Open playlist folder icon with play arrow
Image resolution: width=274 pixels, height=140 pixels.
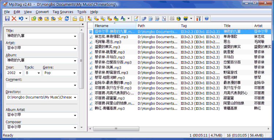pos(47,19)
